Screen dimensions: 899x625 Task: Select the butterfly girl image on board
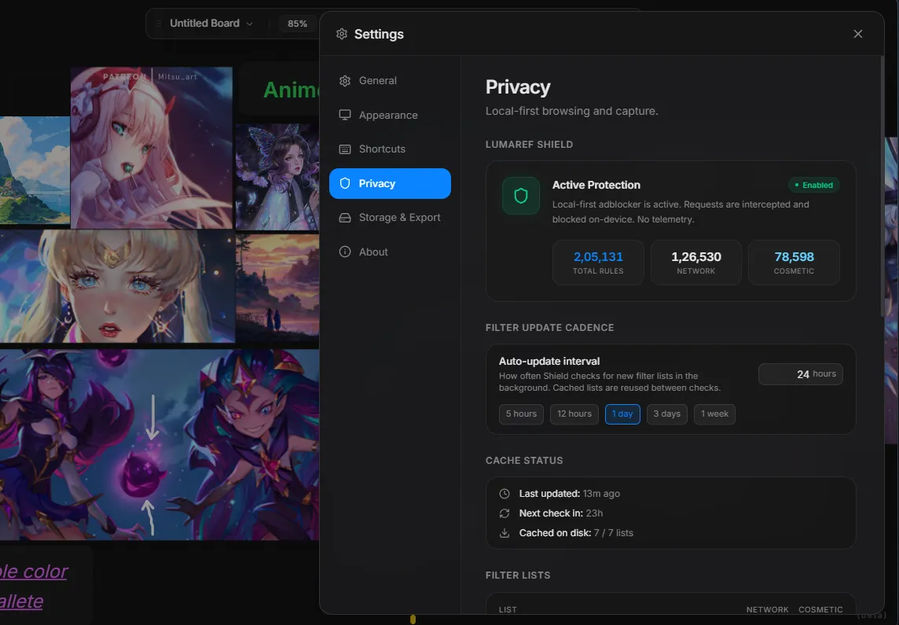(x=277, y=177)
